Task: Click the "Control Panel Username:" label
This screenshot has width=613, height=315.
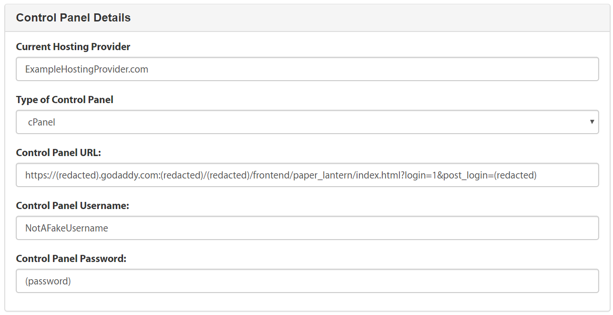Action: (x=72, y=206)
